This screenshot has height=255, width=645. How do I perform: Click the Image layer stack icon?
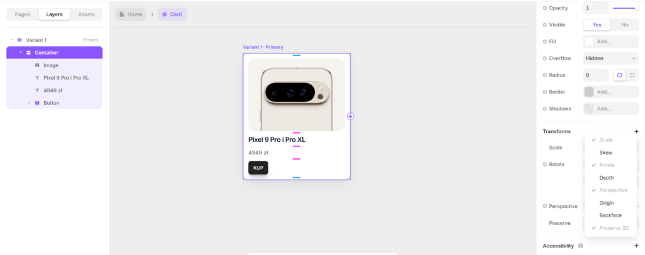tap(37, 65)
